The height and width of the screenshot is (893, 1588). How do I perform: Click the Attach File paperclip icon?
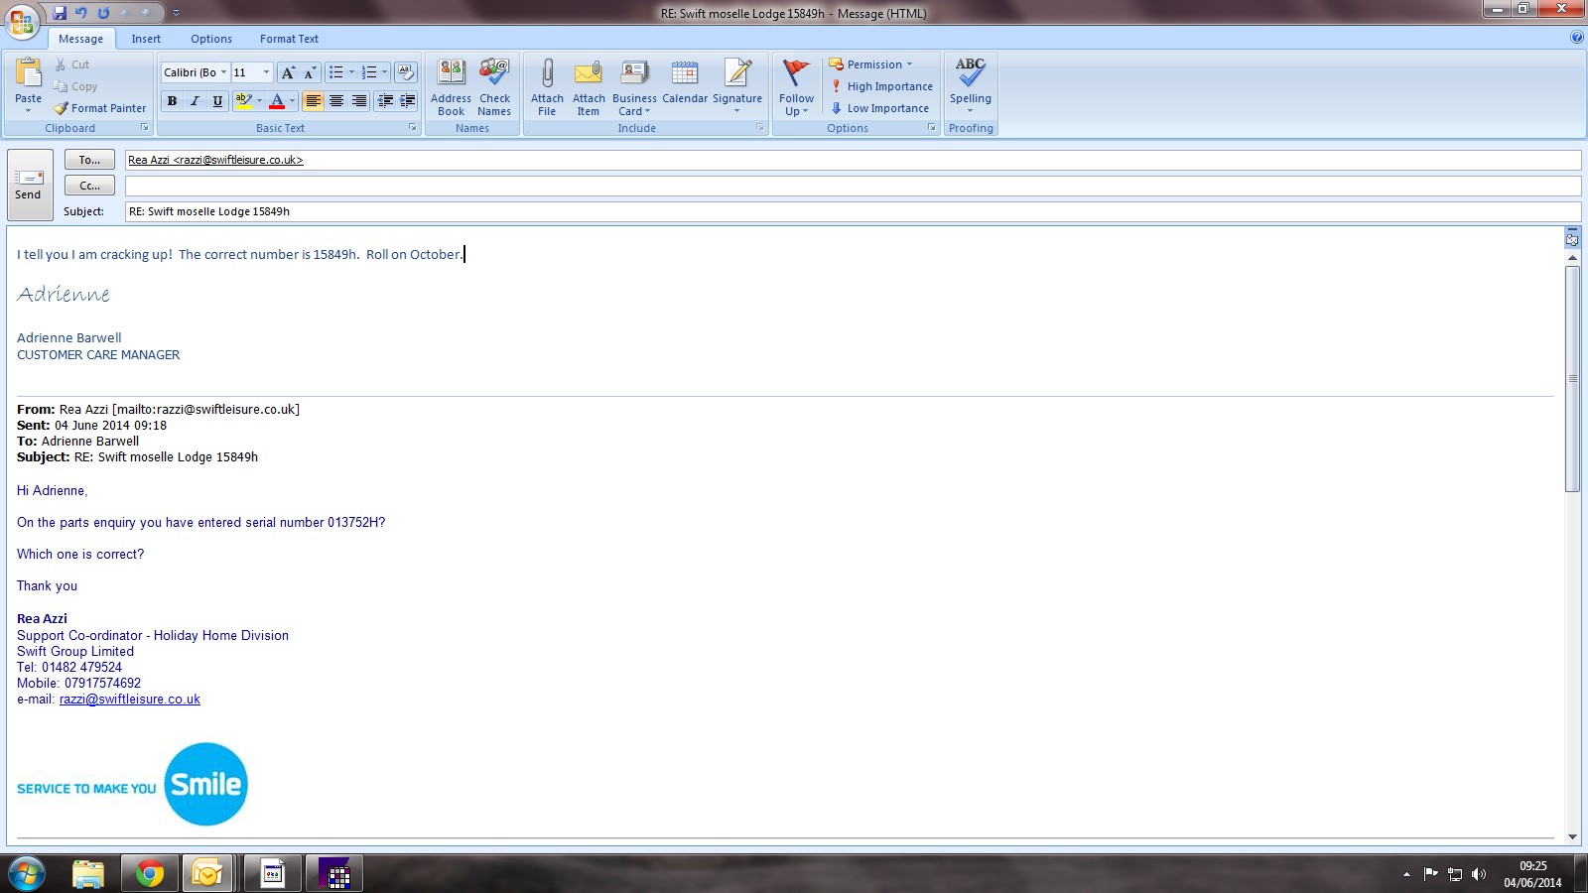click(547, 74)
